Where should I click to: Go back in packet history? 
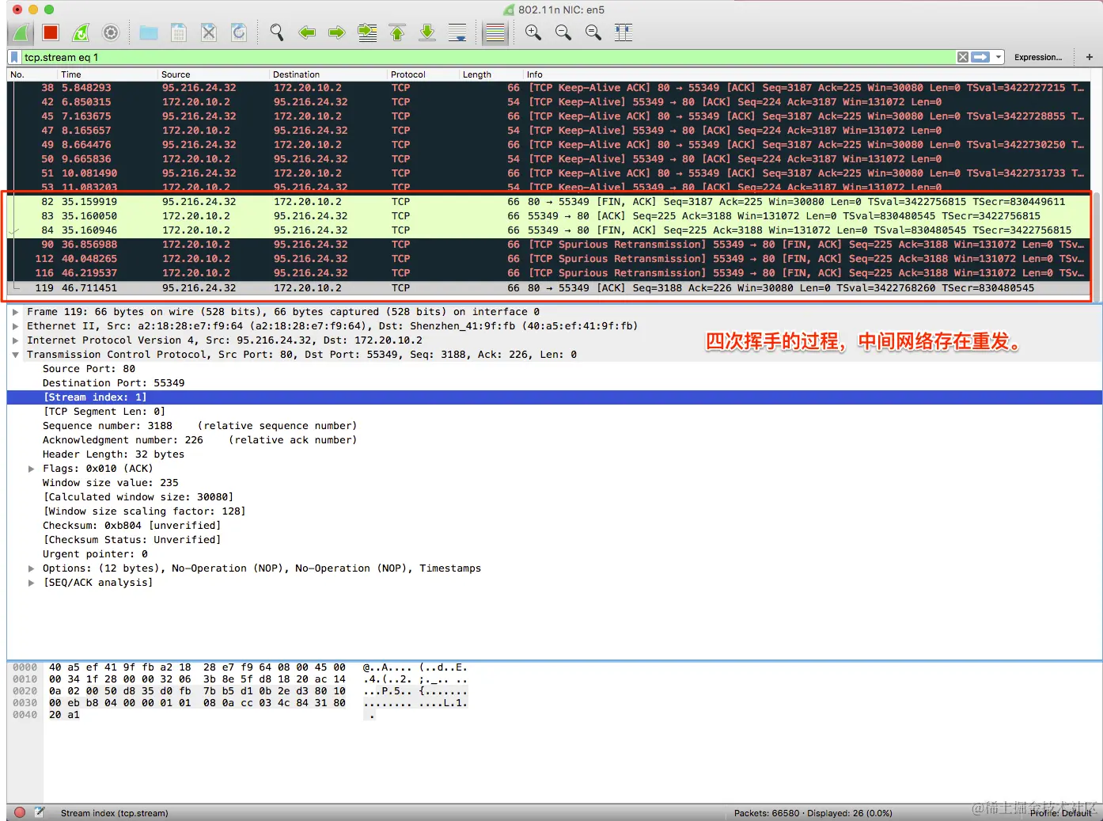[307, 32]
